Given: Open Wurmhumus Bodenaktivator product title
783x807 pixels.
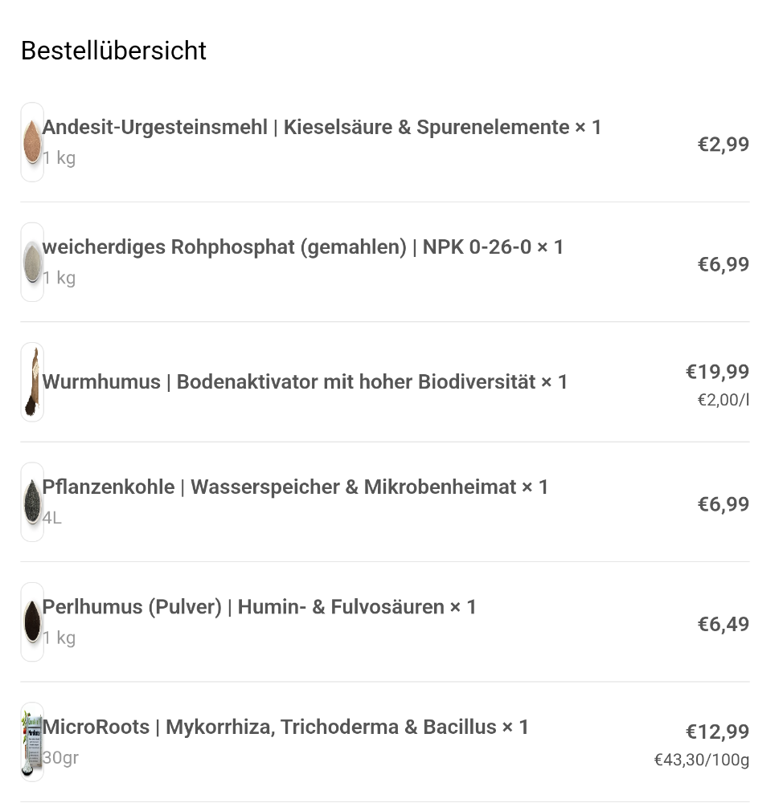Looking at the screenshot, I should [305, 381].
